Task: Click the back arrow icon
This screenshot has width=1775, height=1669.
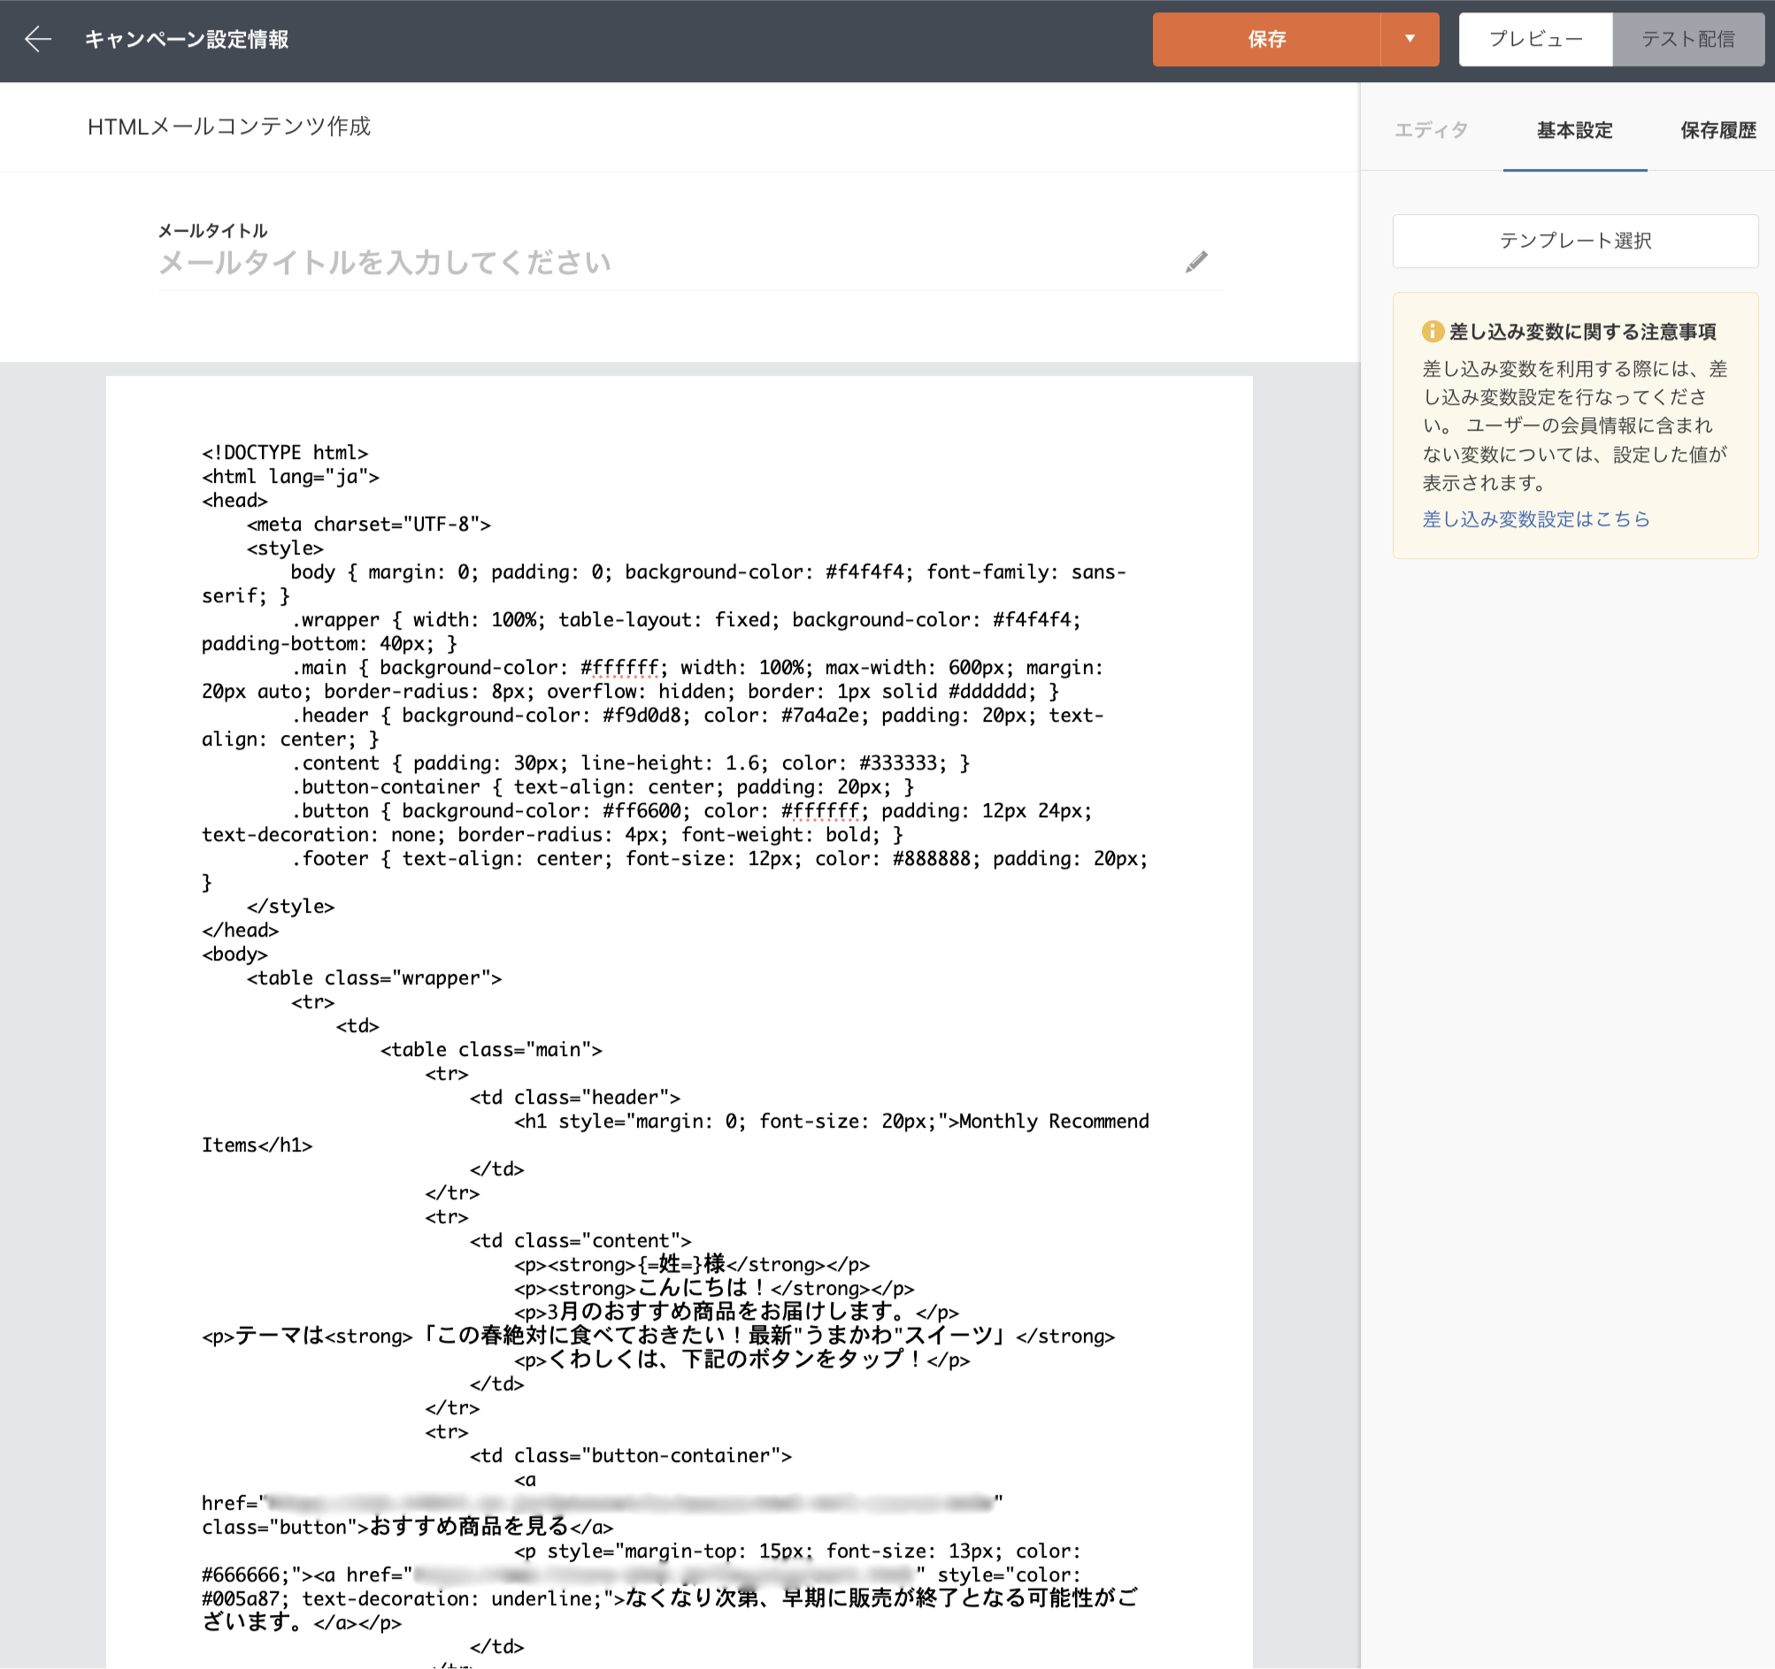Action: point(37,39)
